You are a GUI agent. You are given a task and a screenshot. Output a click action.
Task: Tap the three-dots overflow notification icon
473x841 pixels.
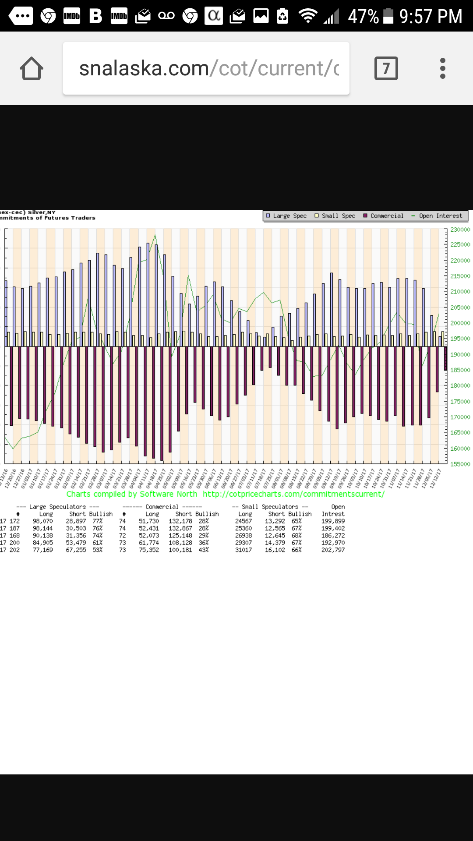tap(21, 16)
